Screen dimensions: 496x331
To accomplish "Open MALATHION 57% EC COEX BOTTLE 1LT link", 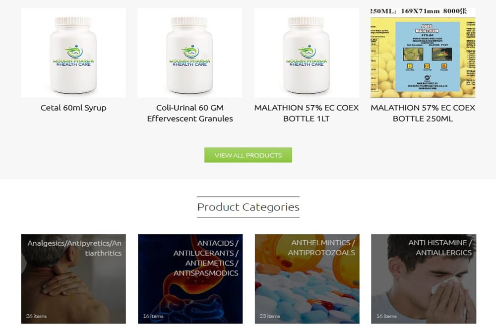I will (x=307, y=113).
